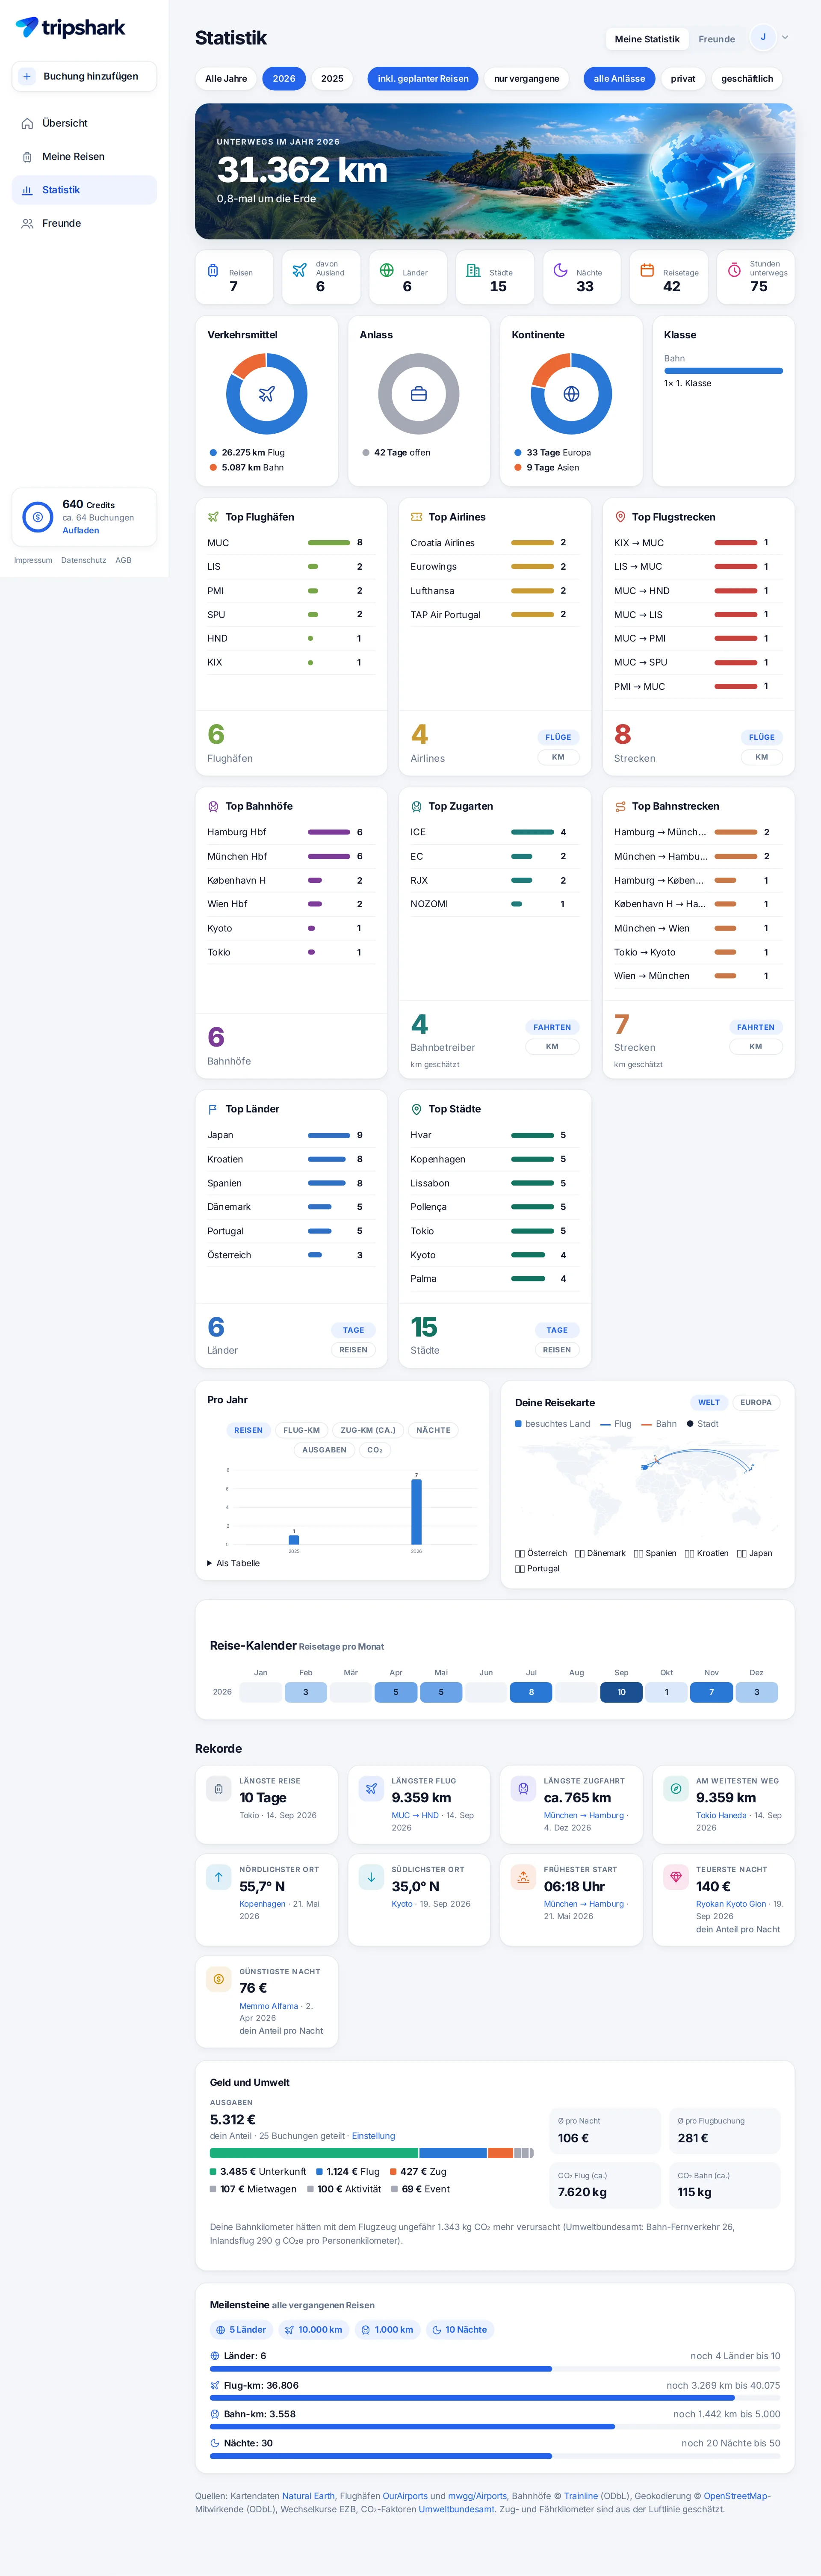Click the plus icon in Buchung hinzufügen
Screen dimensions: 821x2576
click(x=27, y=76)
